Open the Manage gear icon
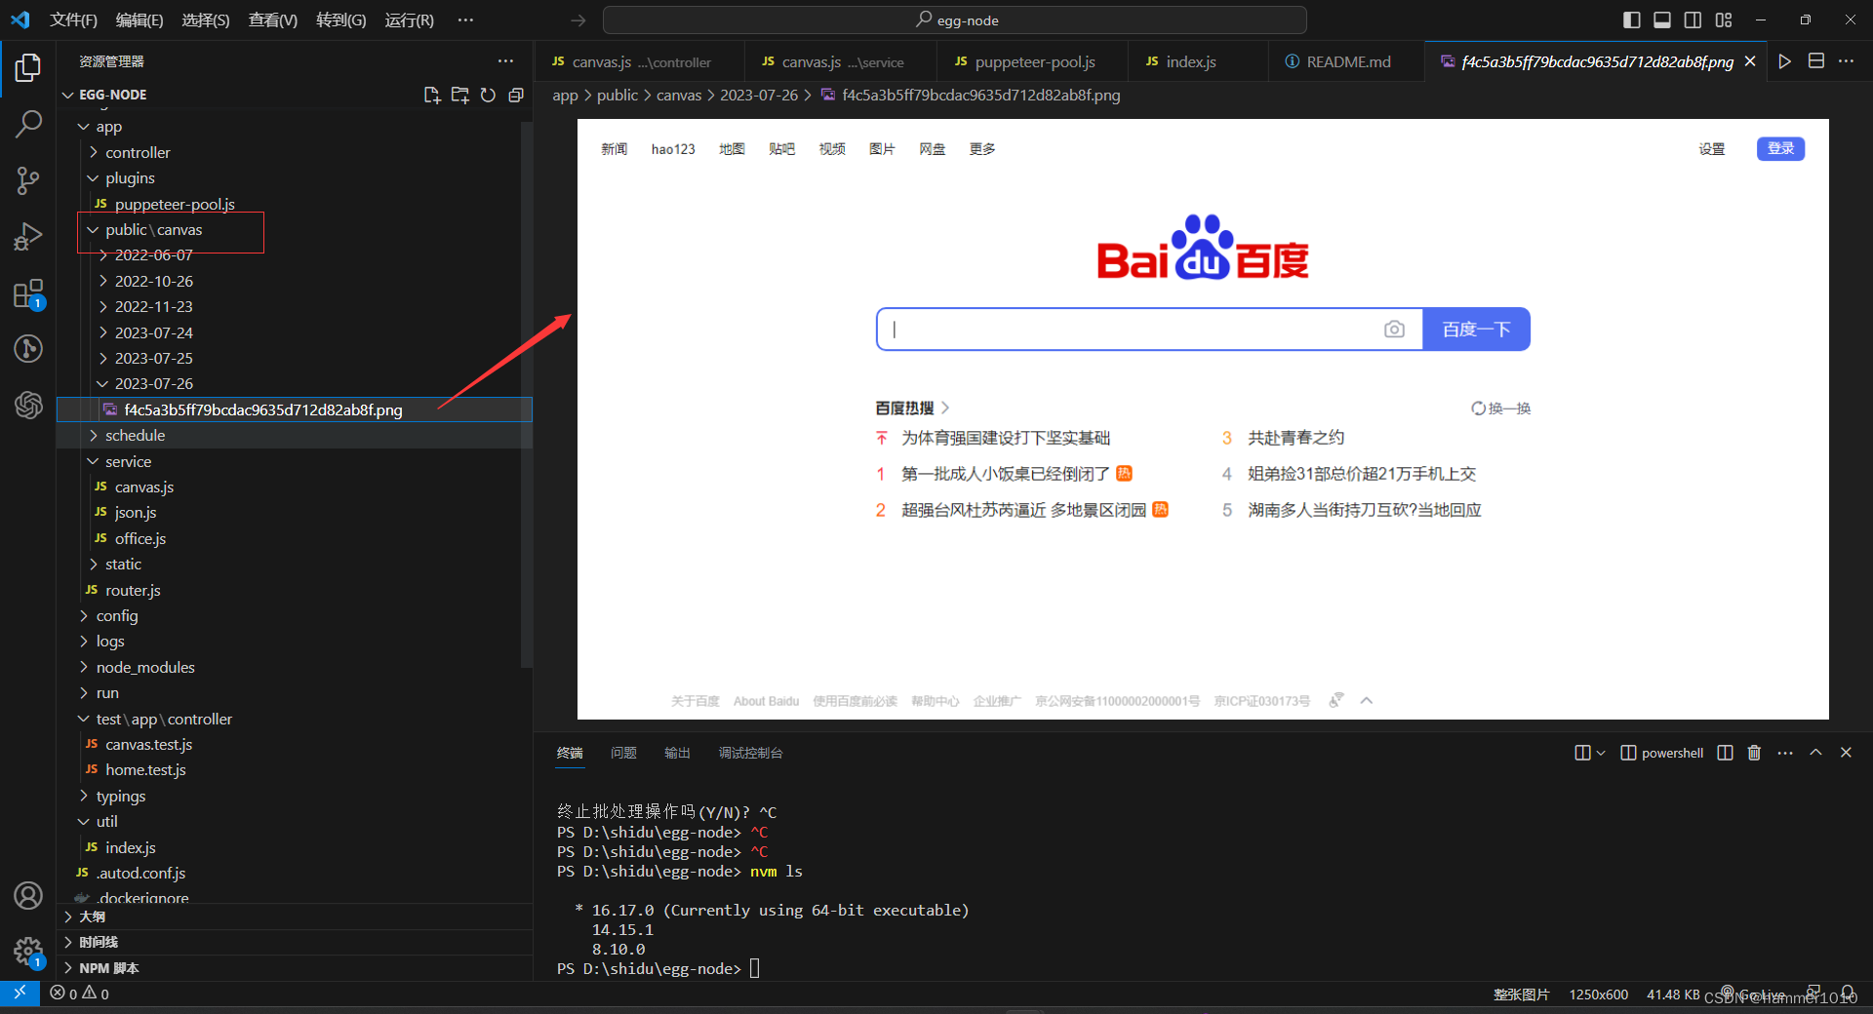Image resolution: width=1873 pixels, height=1014 pixels. (x=28, y=952)
